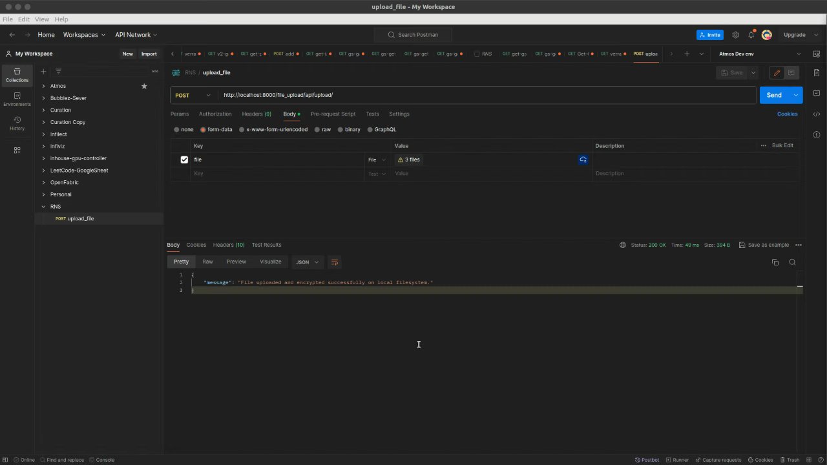Open the JSON response format dropdown
Screen dimensions: 827x465
308,262
